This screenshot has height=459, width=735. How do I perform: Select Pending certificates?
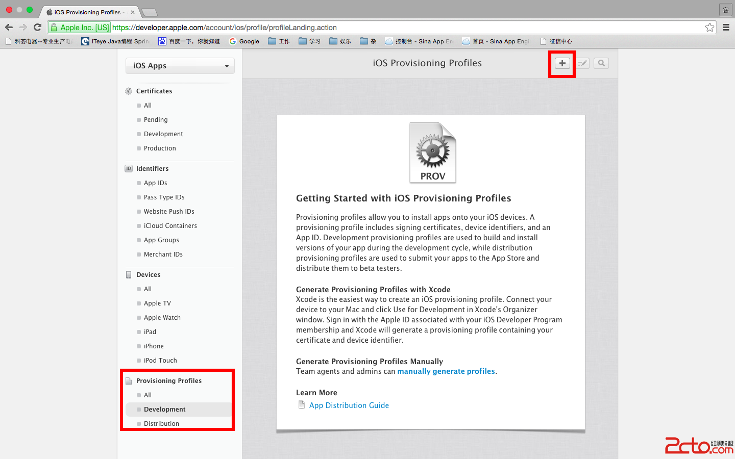pos(156,120)
